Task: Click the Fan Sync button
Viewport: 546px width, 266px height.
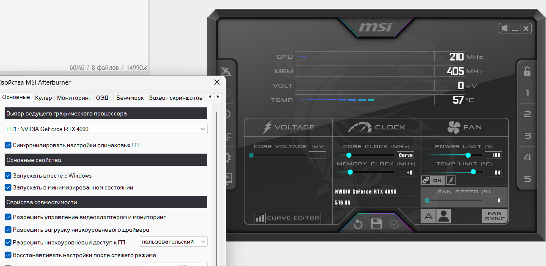Action: pos(494,217)
